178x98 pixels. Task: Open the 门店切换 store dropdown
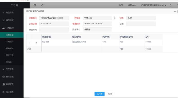coord(154,5)
